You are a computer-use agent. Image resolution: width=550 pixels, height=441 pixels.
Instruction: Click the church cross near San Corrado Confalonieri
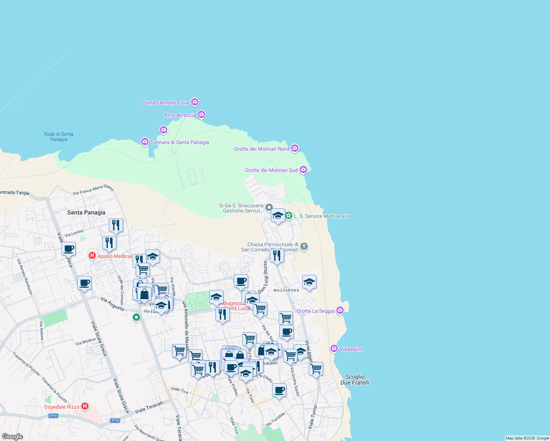click(304, 247)
